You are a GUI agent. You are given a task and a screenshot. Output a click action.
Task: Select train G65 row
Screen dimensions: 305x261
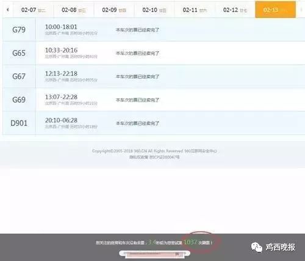coord(154,53)
